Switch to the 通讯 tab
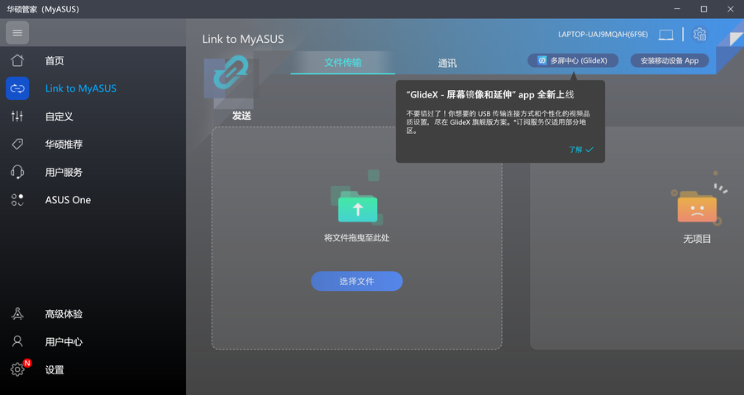Image resolution: width=744 pixels, height=395 pixels. 447,63
